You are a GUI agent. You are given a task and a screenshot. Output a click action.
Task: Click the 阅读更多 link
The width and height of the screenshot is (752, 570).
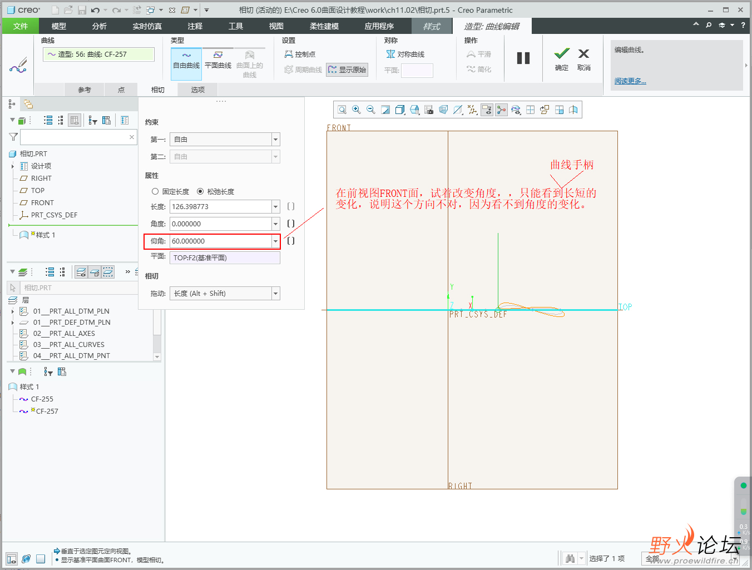630,81
